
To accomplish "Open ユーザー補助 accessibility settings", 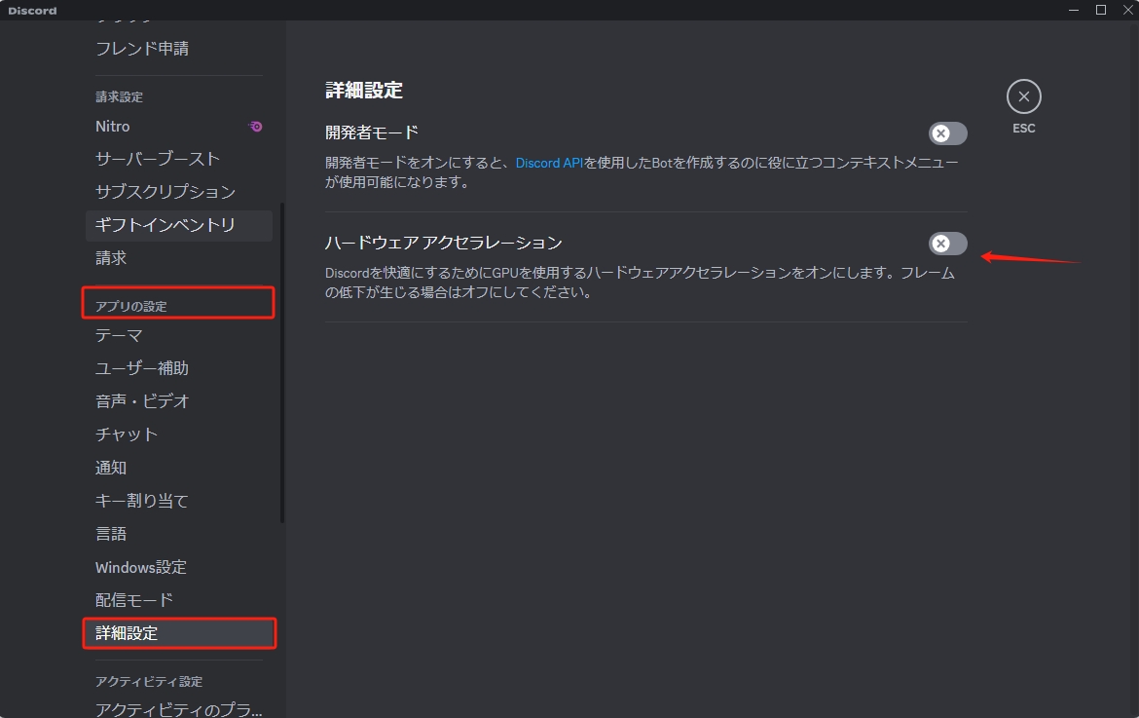I will coord(142,368).
